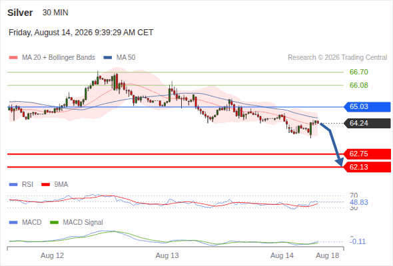Click the RSI value 48.83 readout
Image resolution: width=393 pixels, height=266 pixels.
click(359, 202)
